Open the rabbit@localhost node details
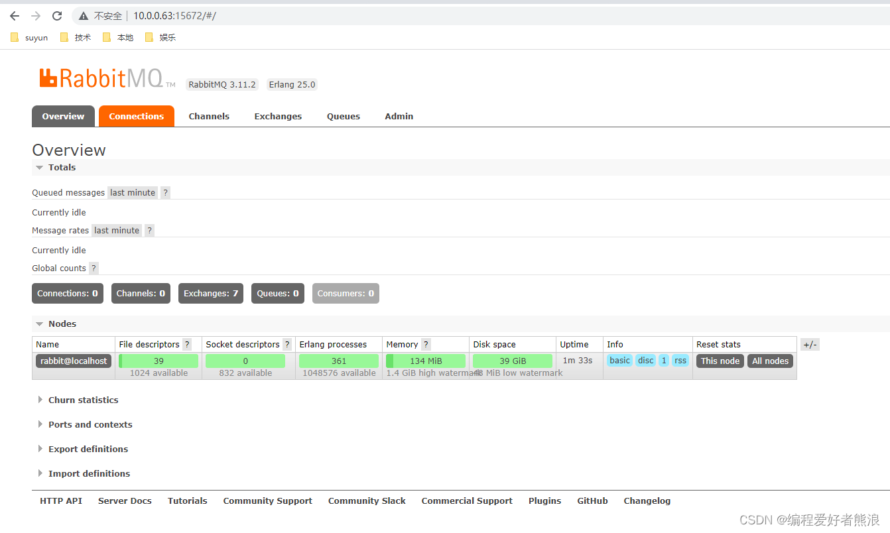Image resolution: width=890 pixels, height=533 pixels. pos(74,361)
